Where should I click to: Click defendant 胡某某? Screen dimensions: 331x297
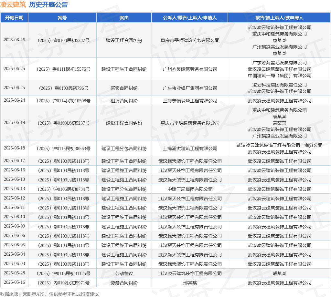280,273
